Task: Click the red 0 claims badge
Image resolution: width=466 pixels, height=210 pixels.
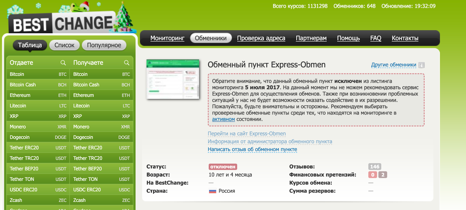Action: [373, 175]
